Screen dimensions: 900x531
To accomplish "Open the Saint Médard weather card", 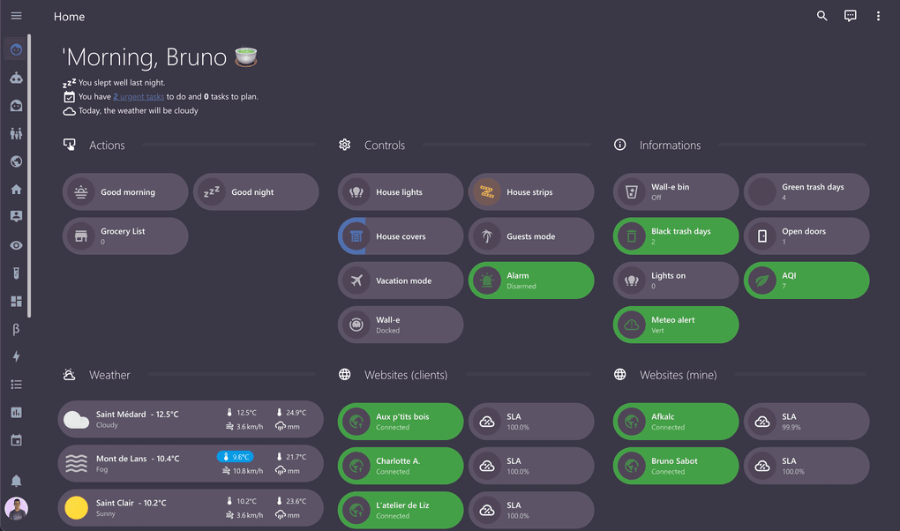I will pos(191,419).
